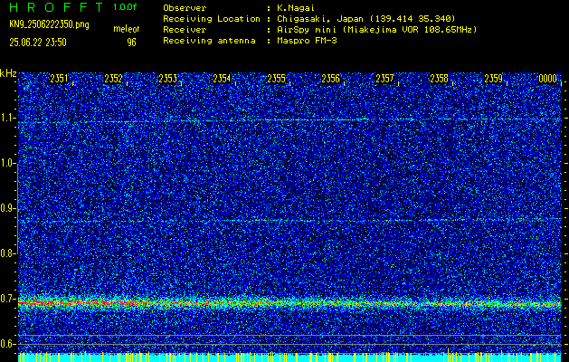Click the 2354 time marker
The width and height of the screenshot is (569, 362).
click(x=222, y=79)
